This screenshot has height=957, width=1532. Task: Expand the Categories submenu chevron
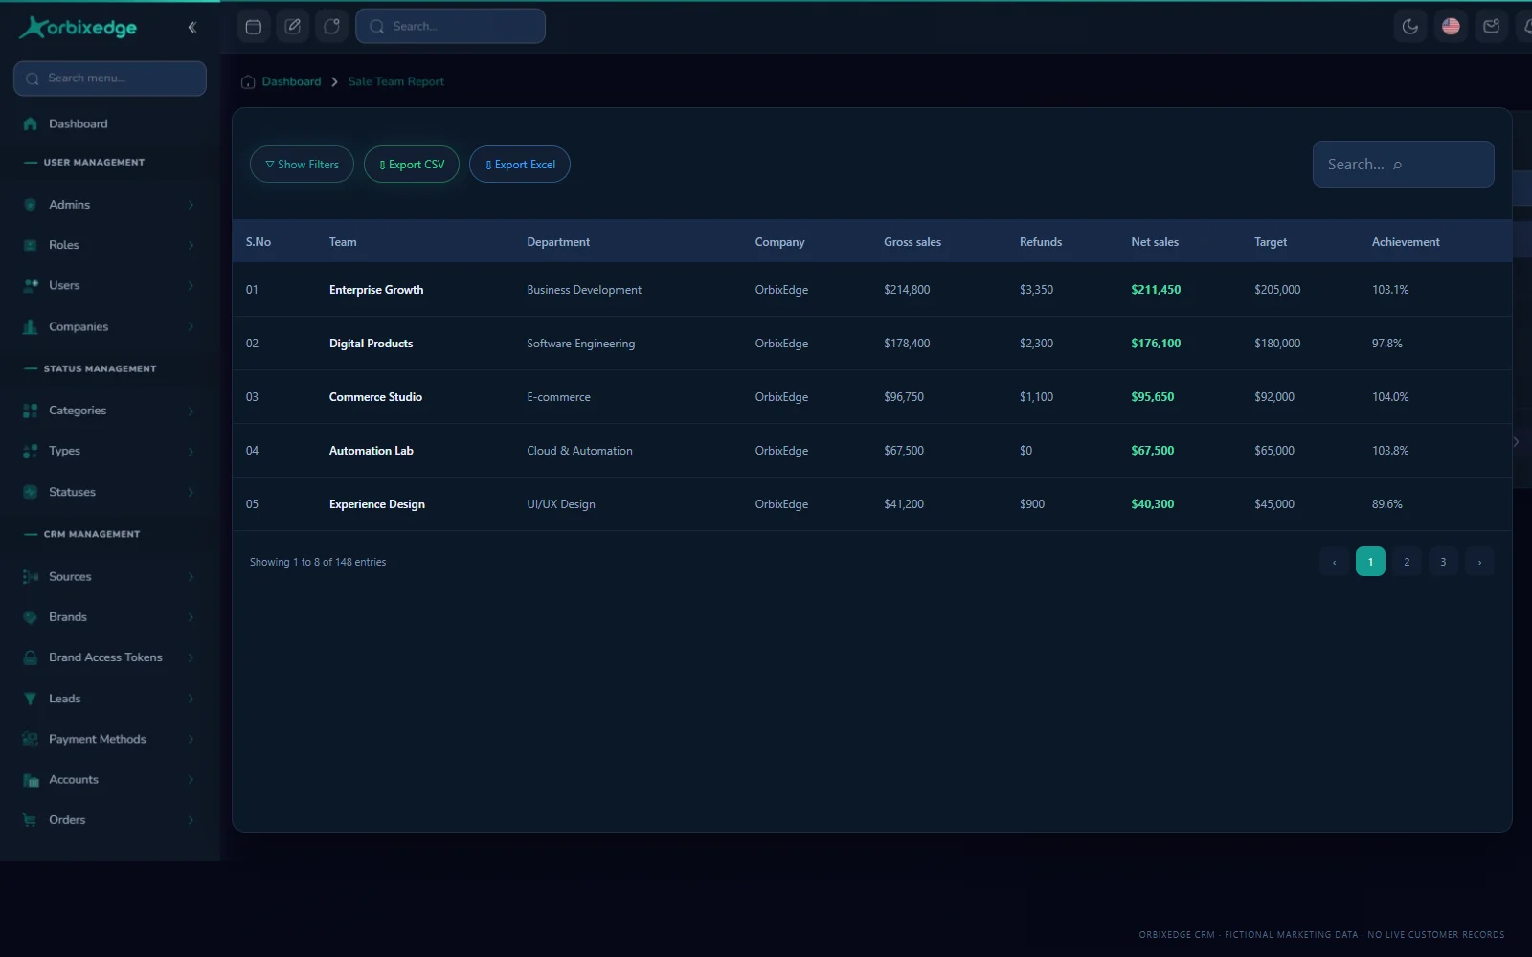point(191,411)
